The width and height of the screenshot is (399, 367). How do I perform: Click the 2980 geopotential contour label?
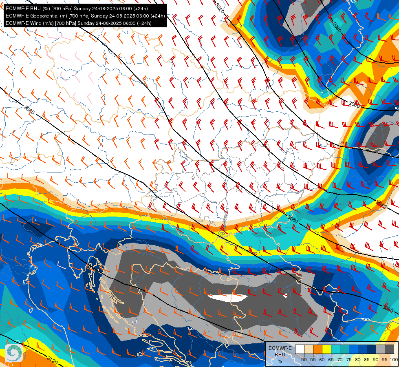337,27
